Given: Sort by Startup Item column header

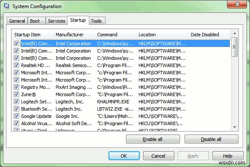Looking at the screenshot, I should (32, 35).
